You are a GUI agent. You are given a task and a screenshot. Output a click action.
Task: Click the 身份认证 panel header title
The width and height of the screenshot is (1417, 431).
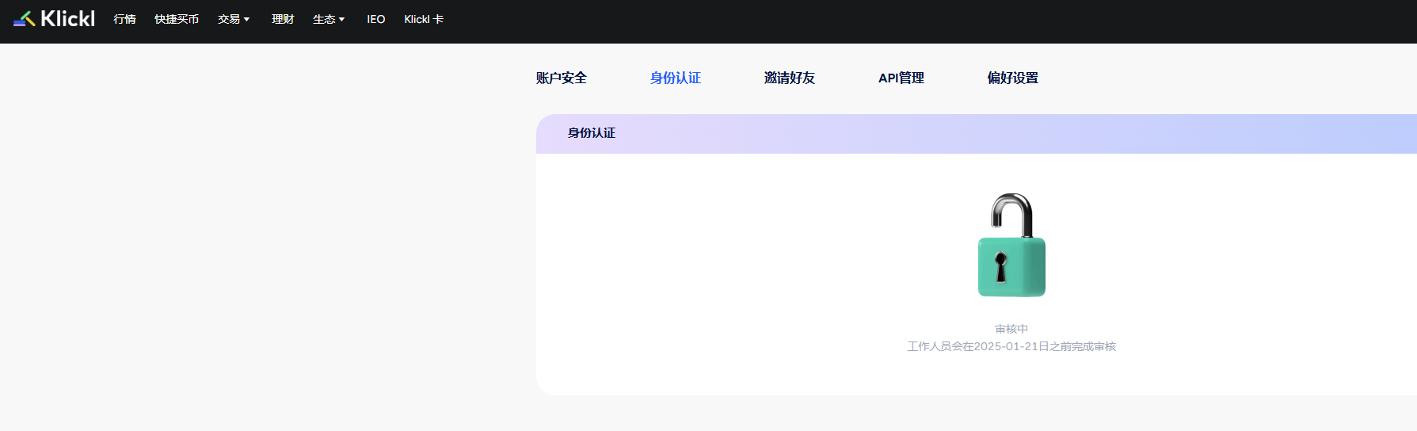591,133
